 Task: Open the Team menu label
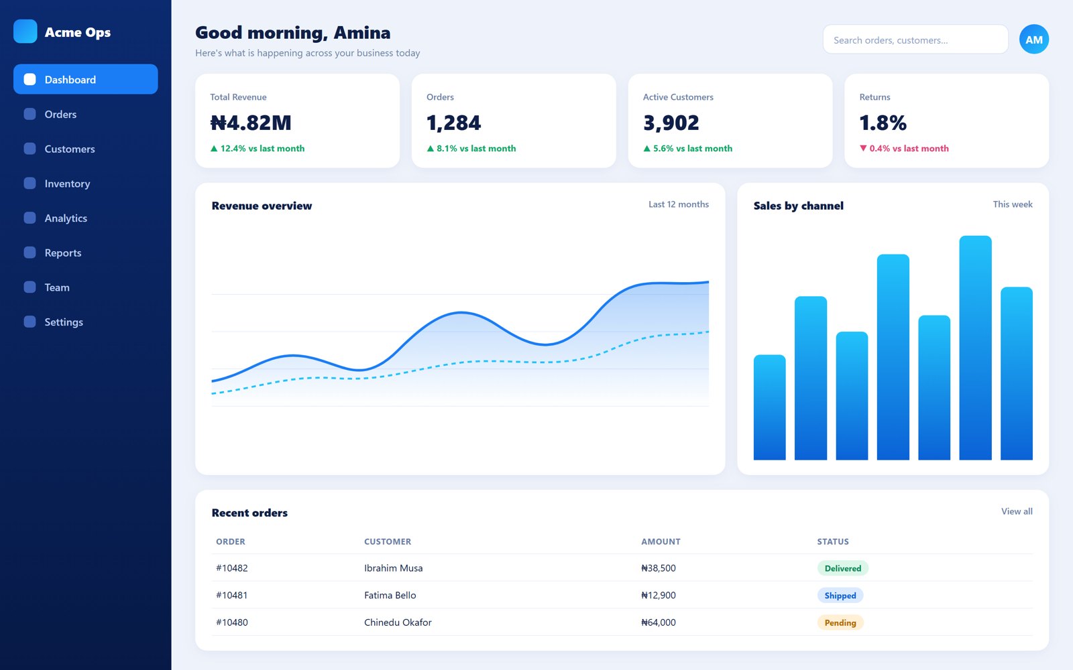click(57, 287)
